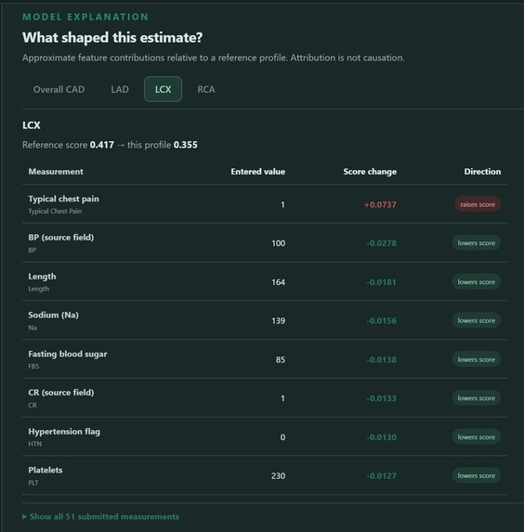The image size is (524, 532).
Task: Click lowers score badge in Hypertension flag row
Action: tap(476, 437)
